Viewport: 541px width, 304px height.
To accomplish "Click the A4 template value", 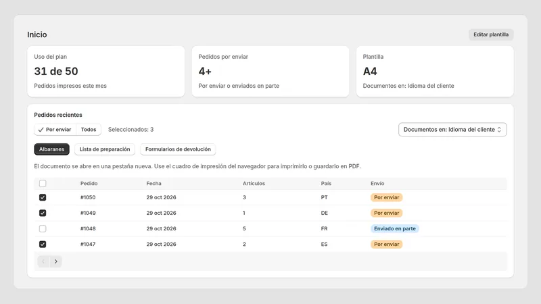I will pyautogui.click(x=370, y=72).
